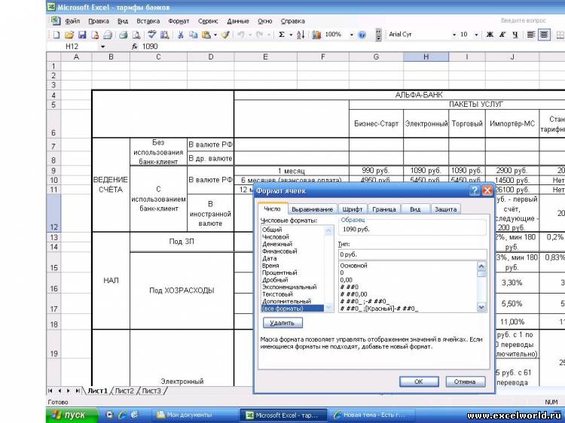Viewport: 565px width, 423px height.
Task: Toggle Align Left in the toolbar
Action: point(531,35)
